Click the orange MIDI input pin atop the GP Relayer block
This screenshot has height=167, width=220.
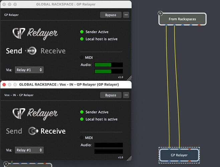189,149
